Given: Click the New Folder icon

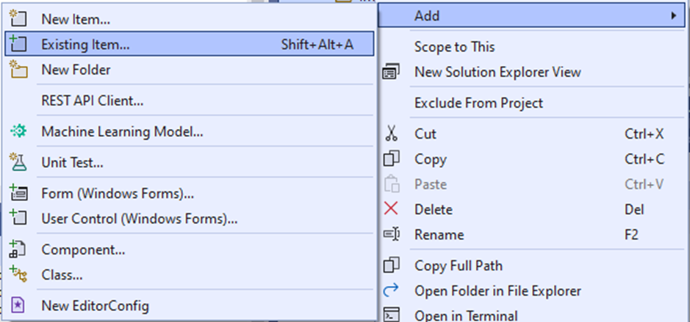Looking at the screenshot, I should (x=18, y=70).
